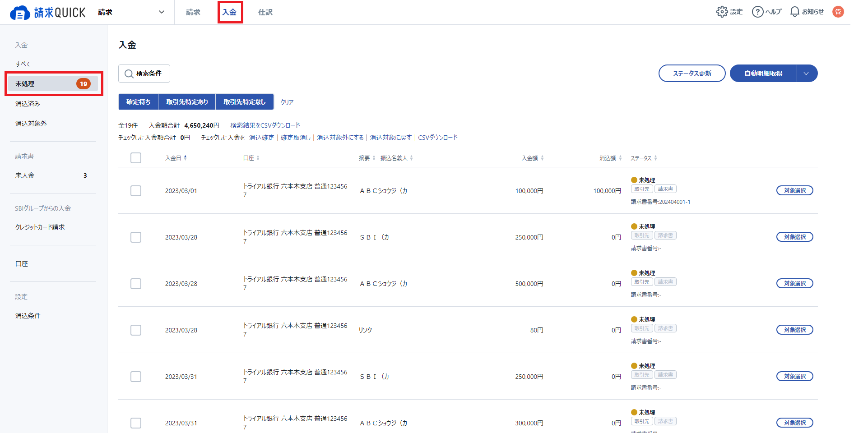Click the クリア filter link
The height and width of the screenshot is (433, 854).
point(287,102)
